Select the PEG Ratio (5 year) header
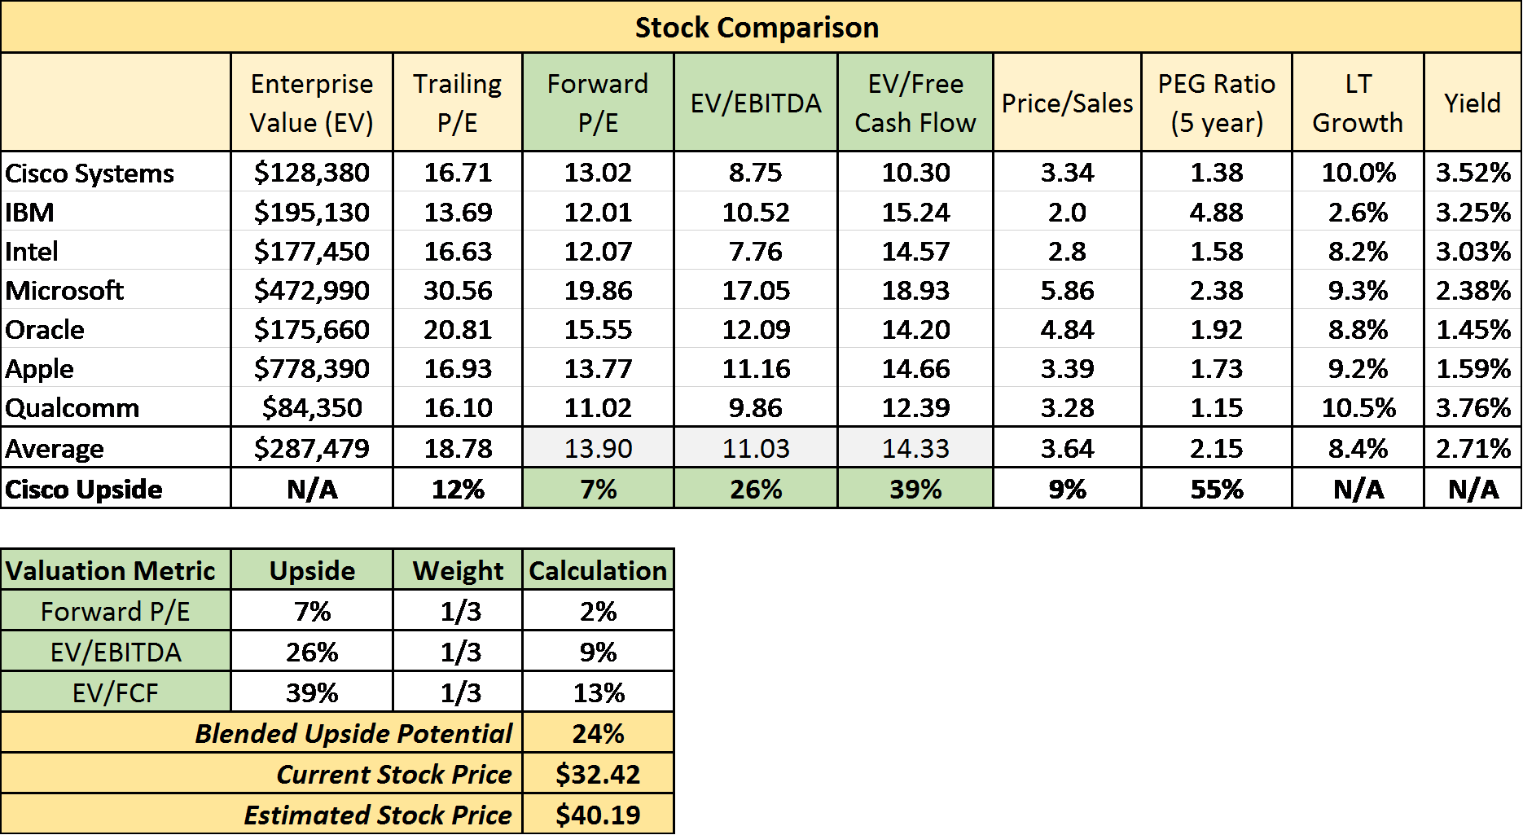 (1216, 103)
